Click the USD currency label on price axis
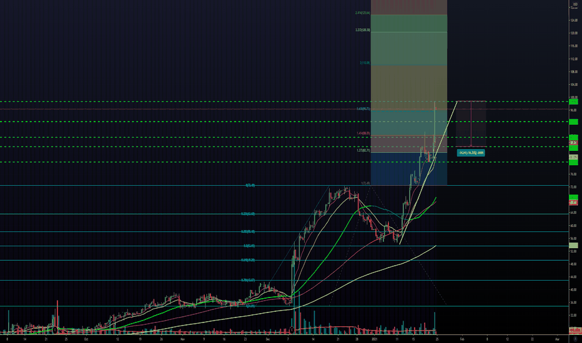The image size is (582, 343). click(575, 4)
